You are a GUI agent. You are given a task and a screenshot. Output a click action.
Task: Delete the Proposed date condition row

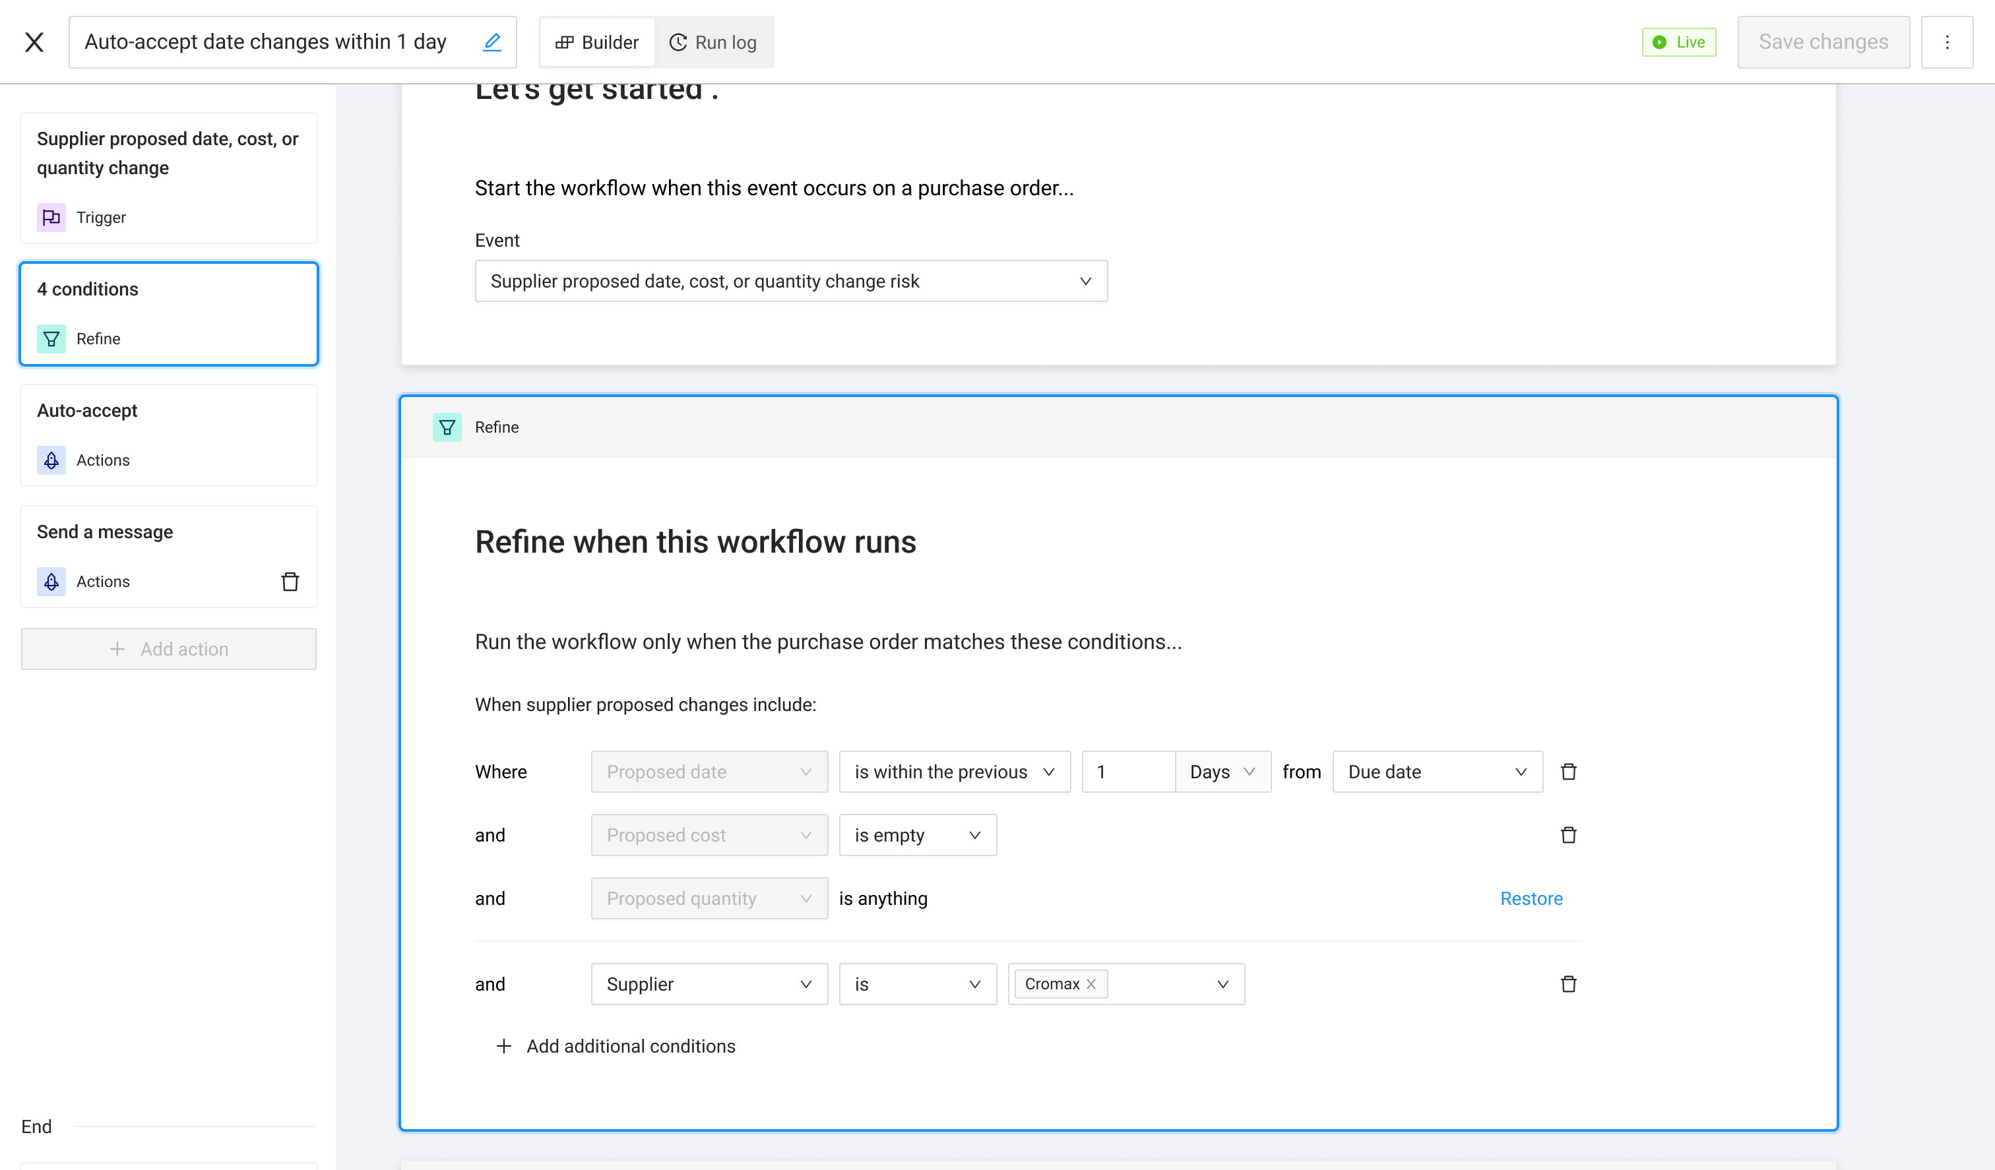pos(1567,772)
